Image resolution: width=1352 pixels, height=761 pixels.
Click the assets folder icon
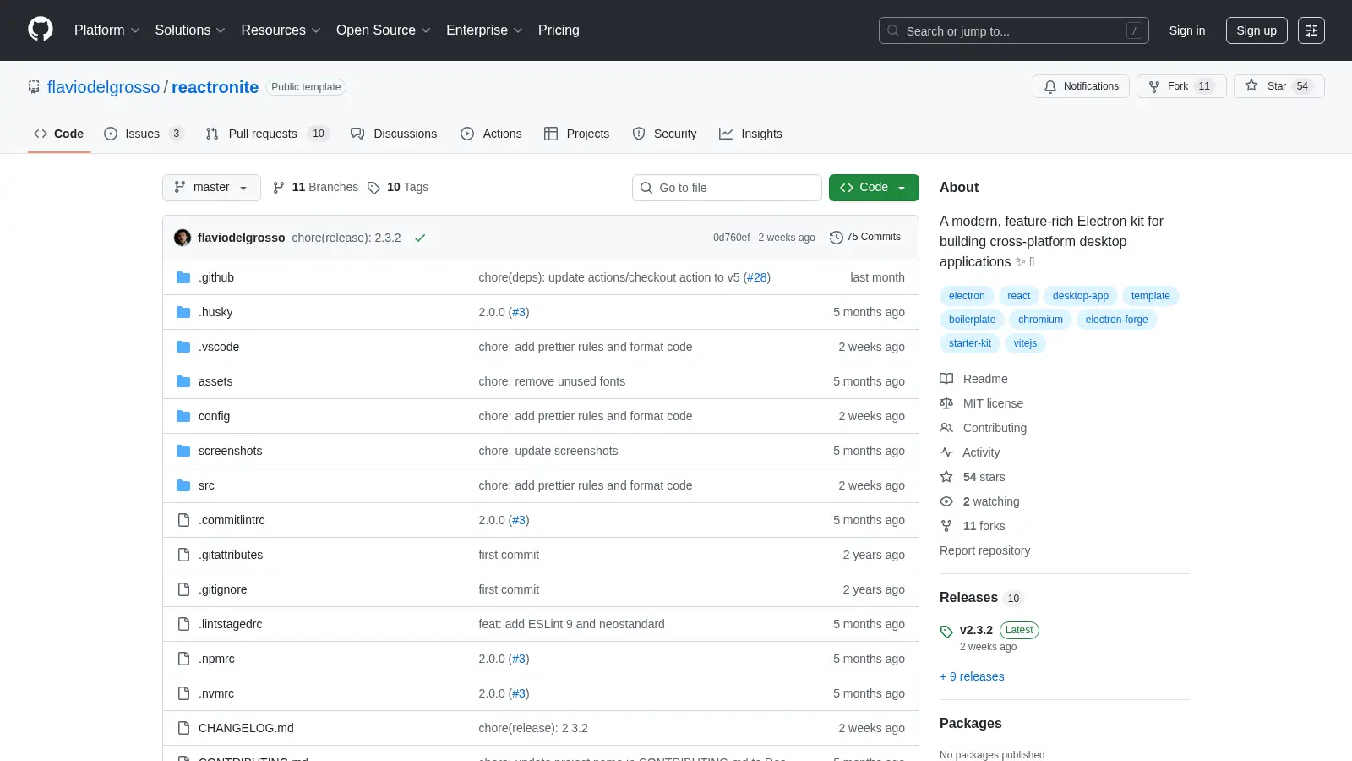183,381
